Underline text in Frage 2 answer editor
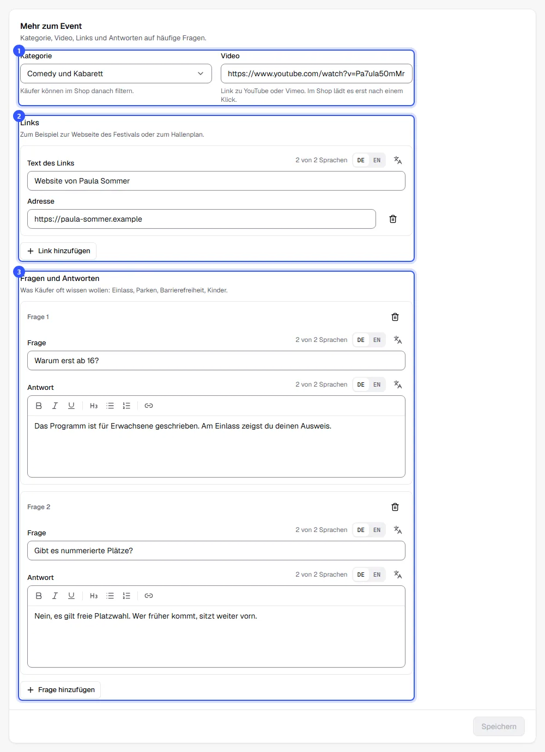545x752 pixels. [x=71, y=596]
